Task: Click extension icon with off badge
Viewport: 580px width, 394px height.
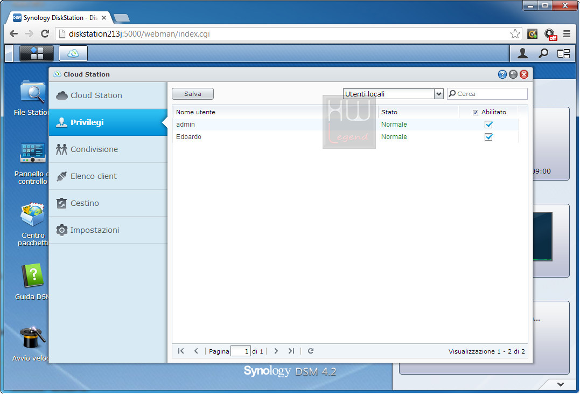Action: point(550,34)
